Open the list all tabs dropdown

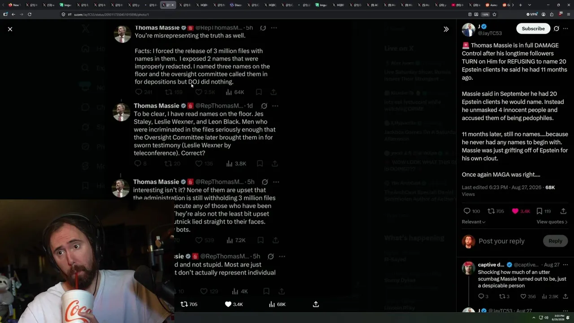point(529,5)
